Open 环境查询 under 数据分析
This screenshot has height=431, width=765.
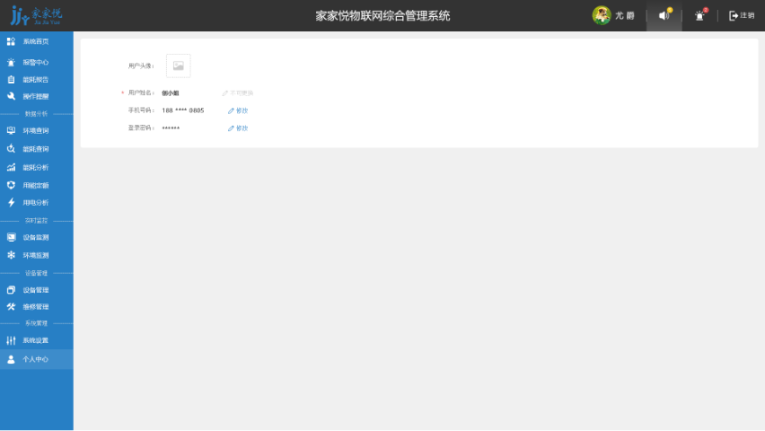[36, 131]
